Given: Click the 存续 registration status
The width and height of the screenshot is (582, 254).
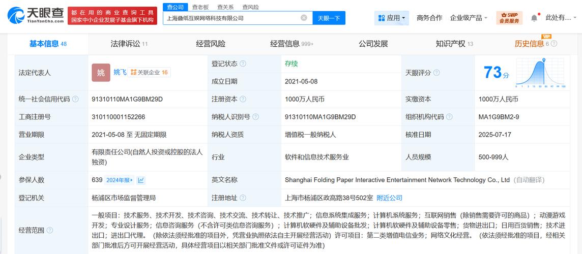Looking at the screenshot, I should click(292, 64).
